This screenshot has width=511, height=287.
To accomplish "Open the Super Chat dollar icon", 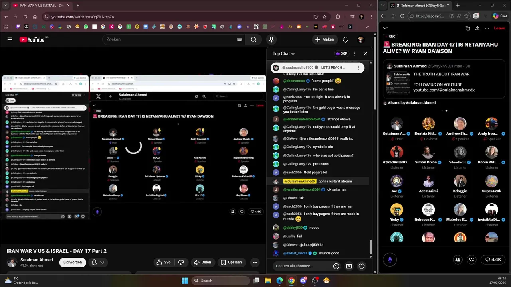I will coord(349,266).
